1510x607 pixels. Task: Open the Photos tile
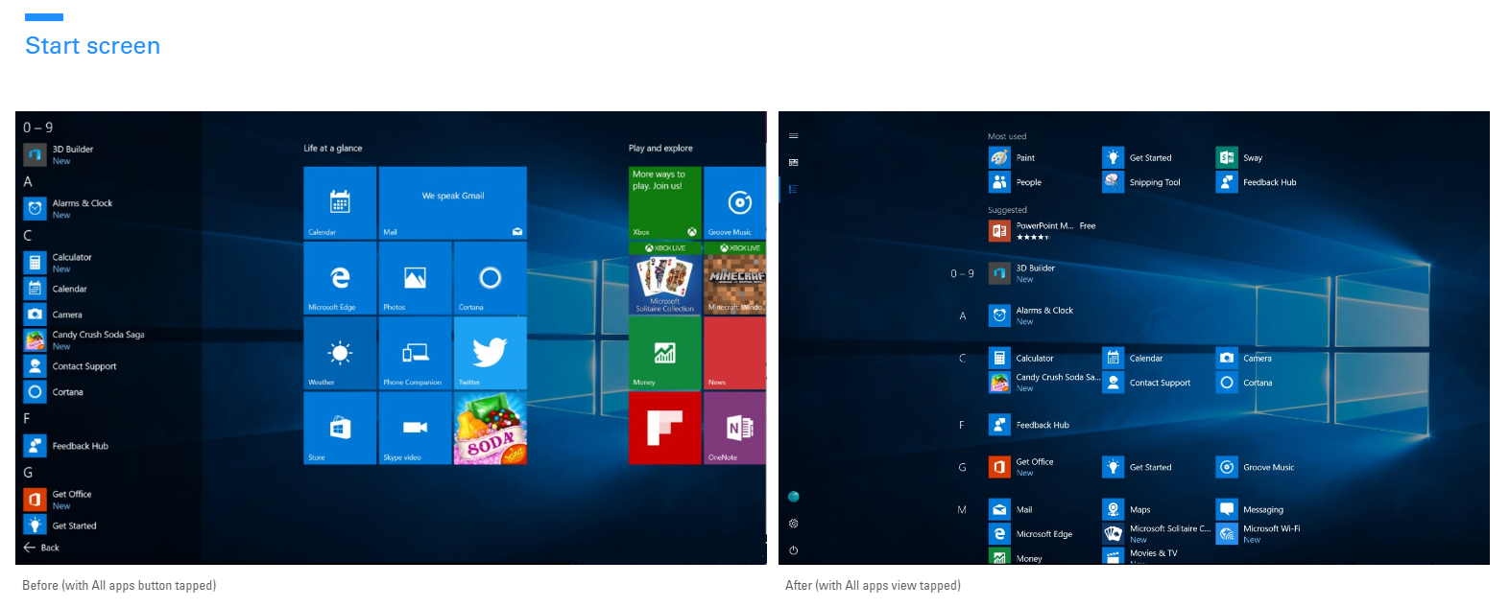(415, 278)
